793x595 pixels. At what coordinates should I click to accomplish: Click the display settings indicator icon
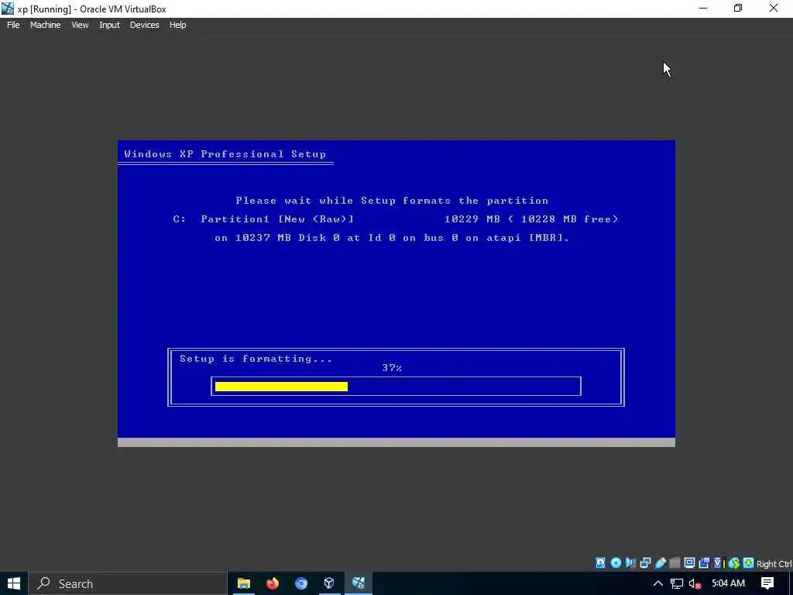pos(689,563)
